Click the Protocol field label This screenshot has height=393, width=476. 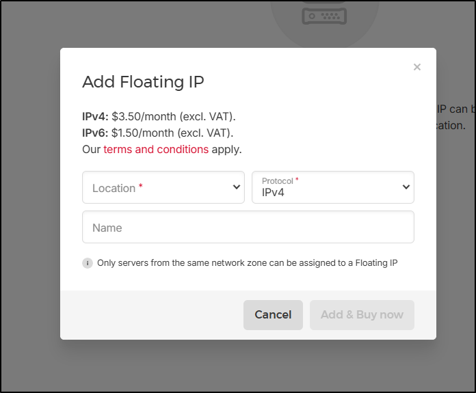pyautogui.click(x=277, y=181)
